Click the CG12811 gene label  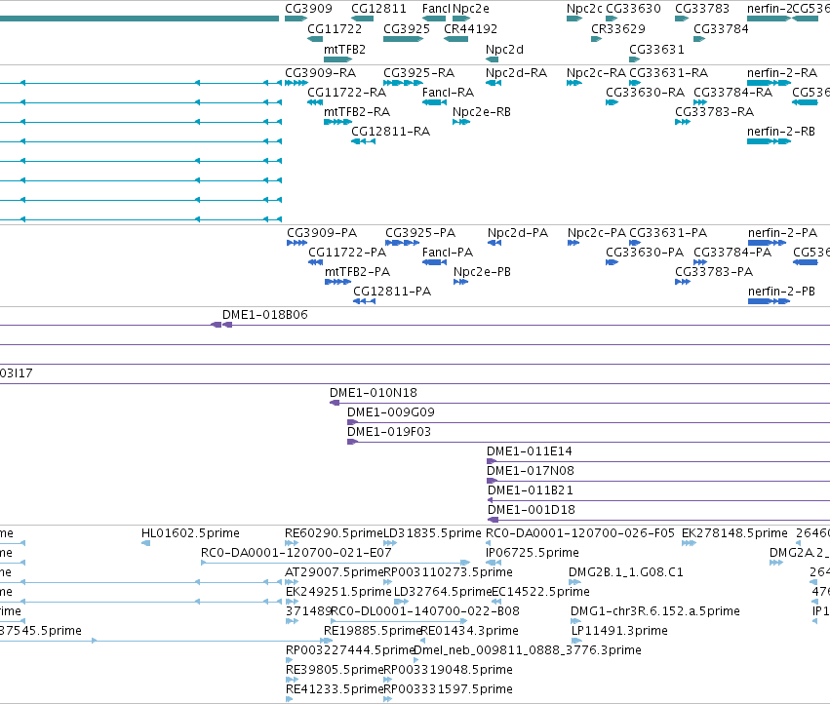pyautogui.click(x=379, y=9)
